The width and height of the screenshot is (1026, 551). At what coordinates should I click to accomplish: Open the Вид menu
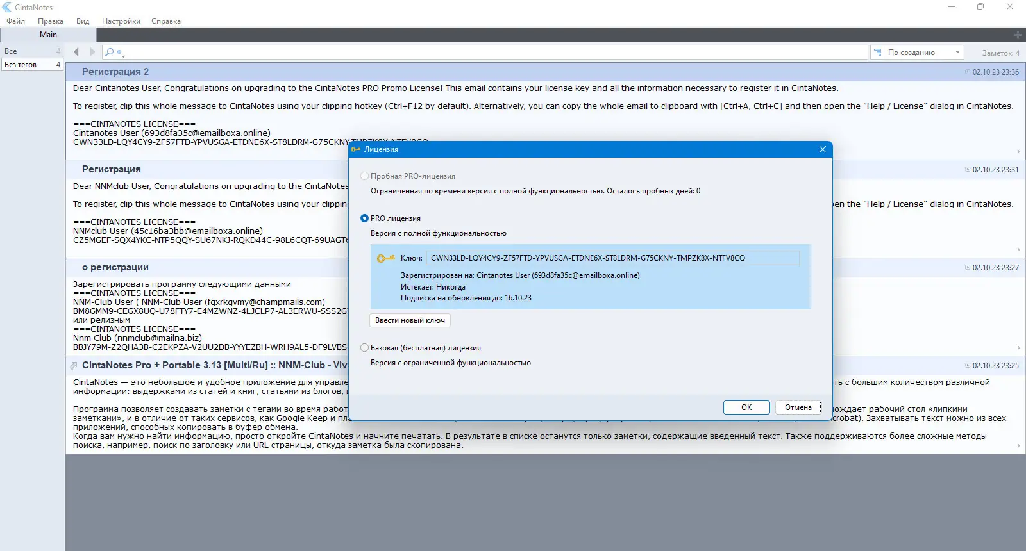(x=83, y=21)
